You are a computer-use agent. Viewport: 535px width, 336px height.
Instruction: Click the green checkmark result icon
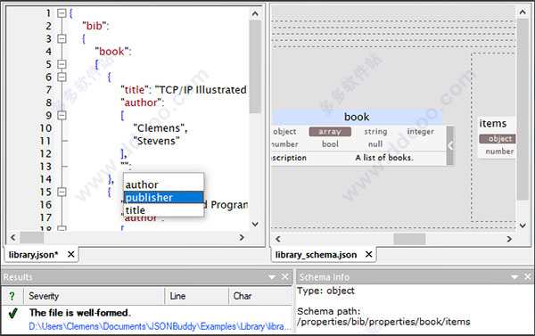click(13, 313)
